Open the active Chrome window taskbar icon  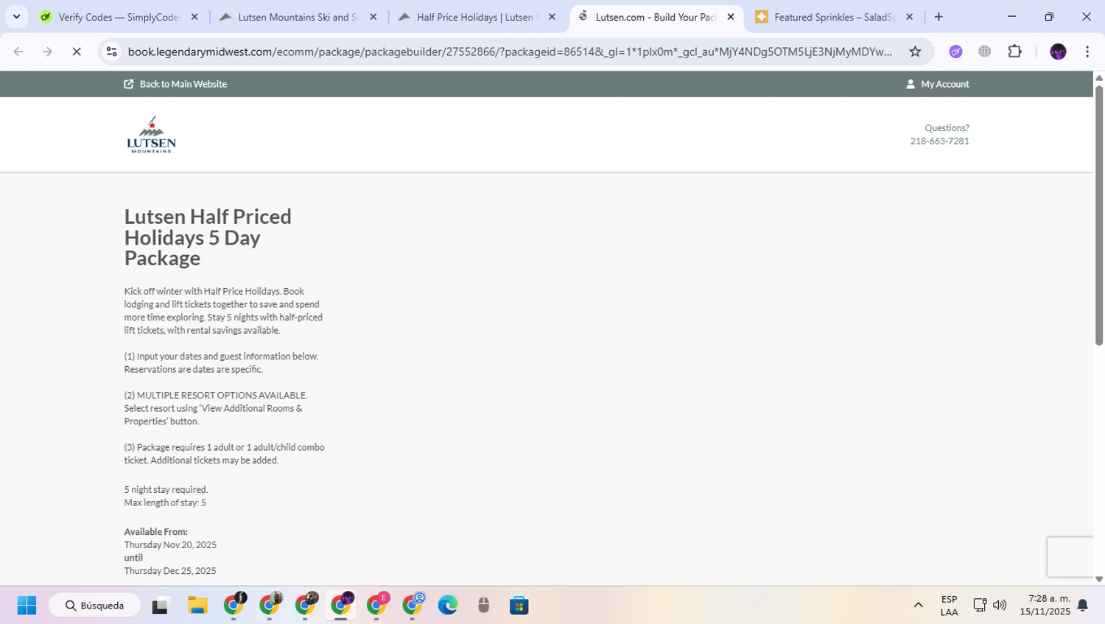pyautogui.click(x=341, y=606)
